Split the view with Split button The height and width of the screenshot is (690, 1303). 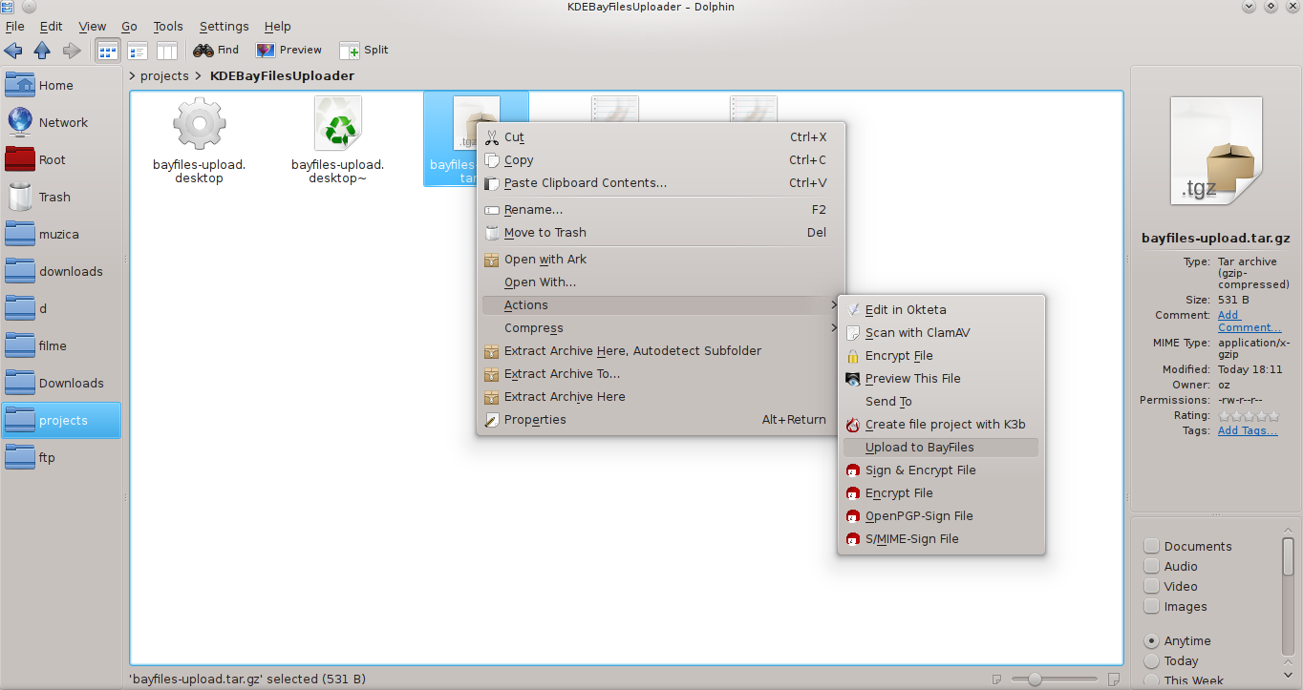364,50
